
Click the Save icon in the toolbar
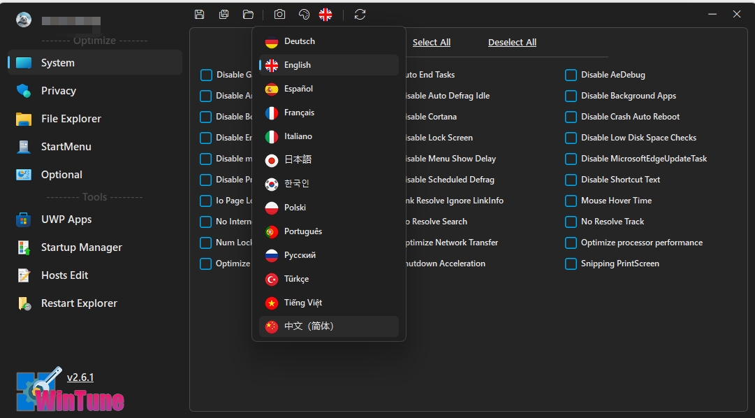pos(200,15)
